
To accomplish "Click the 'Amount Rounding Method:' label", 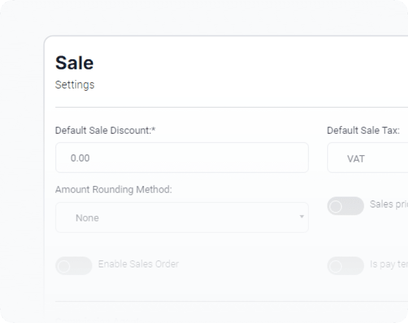I will tap(113, 190).
